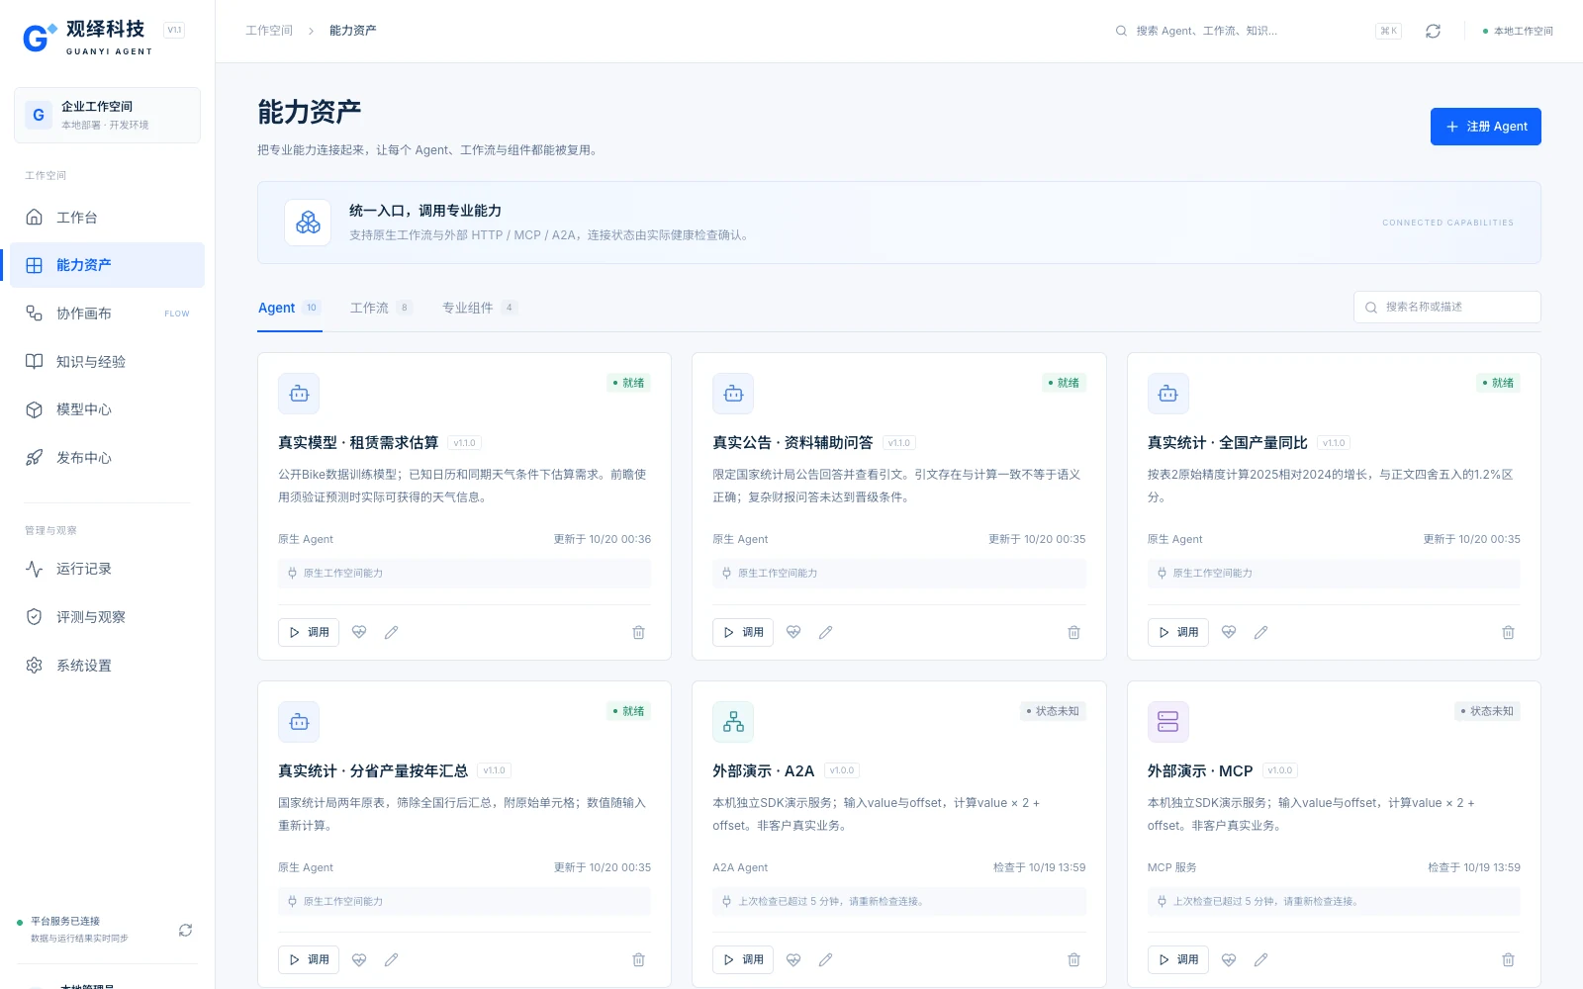Go to 知识与经验 section

coord(107,362)
